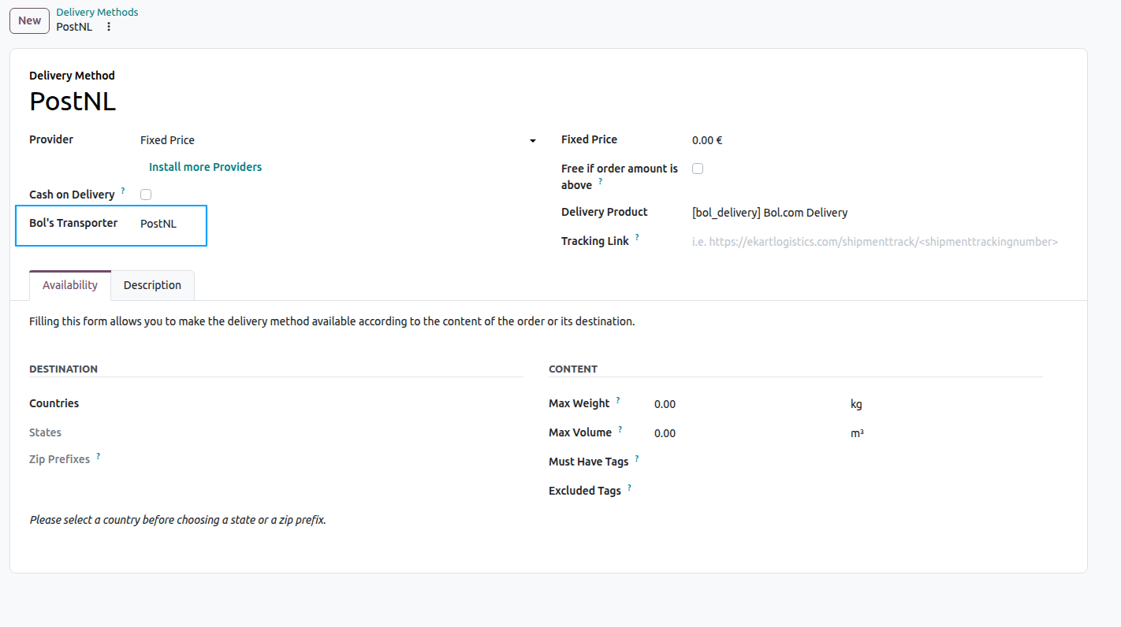Enable the Cash on Delivery checkbox
This screenshot has height=627, width=1121.
[x=146, y=195]
